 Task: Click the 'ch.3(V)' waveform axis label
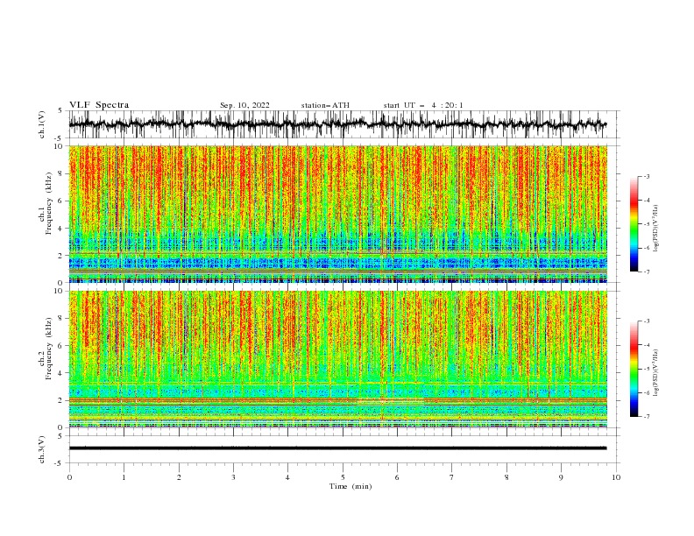42,449
